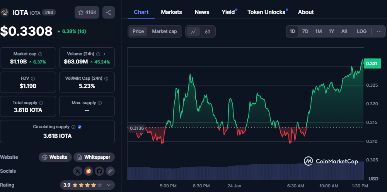Image resolution: width=387 pixels, height=192 pixels.
Task: Open the GitHub social link
Action: (99, 171)
